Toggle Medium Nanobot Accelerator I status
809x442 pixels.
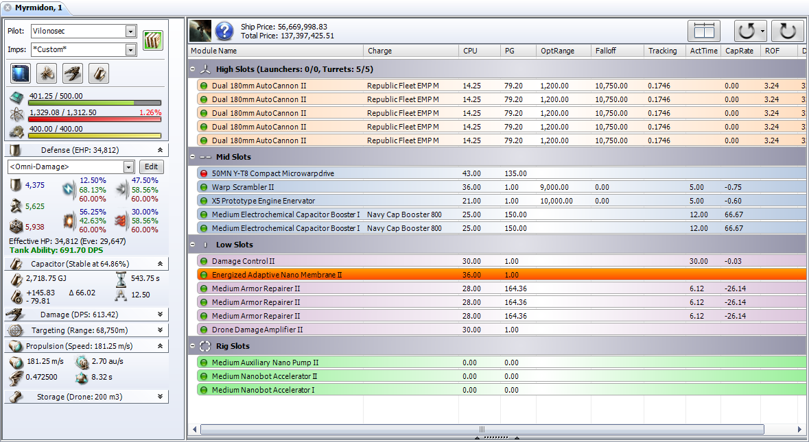click(x=204, y=390)
